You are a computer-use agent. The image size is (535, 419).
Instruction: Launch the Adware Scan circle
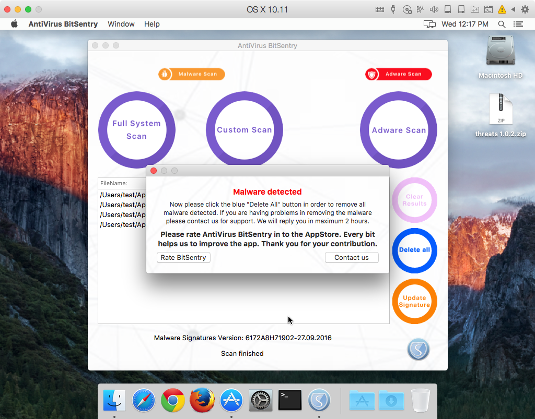pos(399,130)
